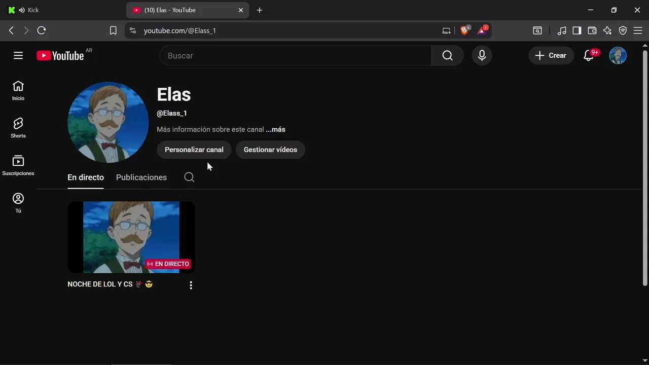Open options menu for NOCHE DE LOL Y CS
Image resolution: width=649 pixels, height=365 pixels.
pos(191,285)
